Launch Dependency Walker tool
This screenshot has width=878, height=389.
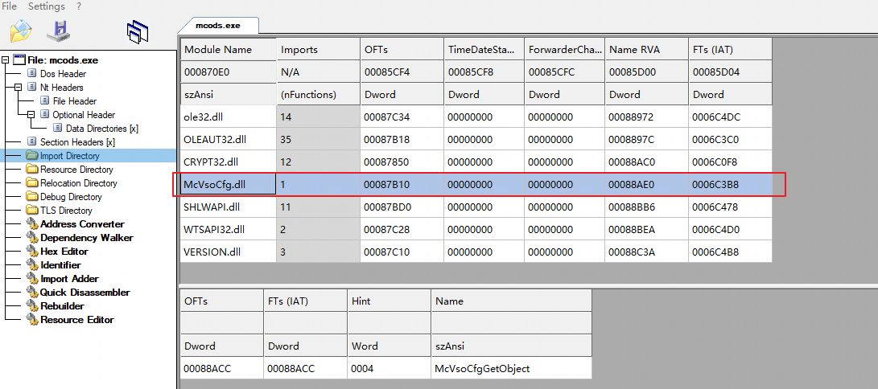point(87,238)
